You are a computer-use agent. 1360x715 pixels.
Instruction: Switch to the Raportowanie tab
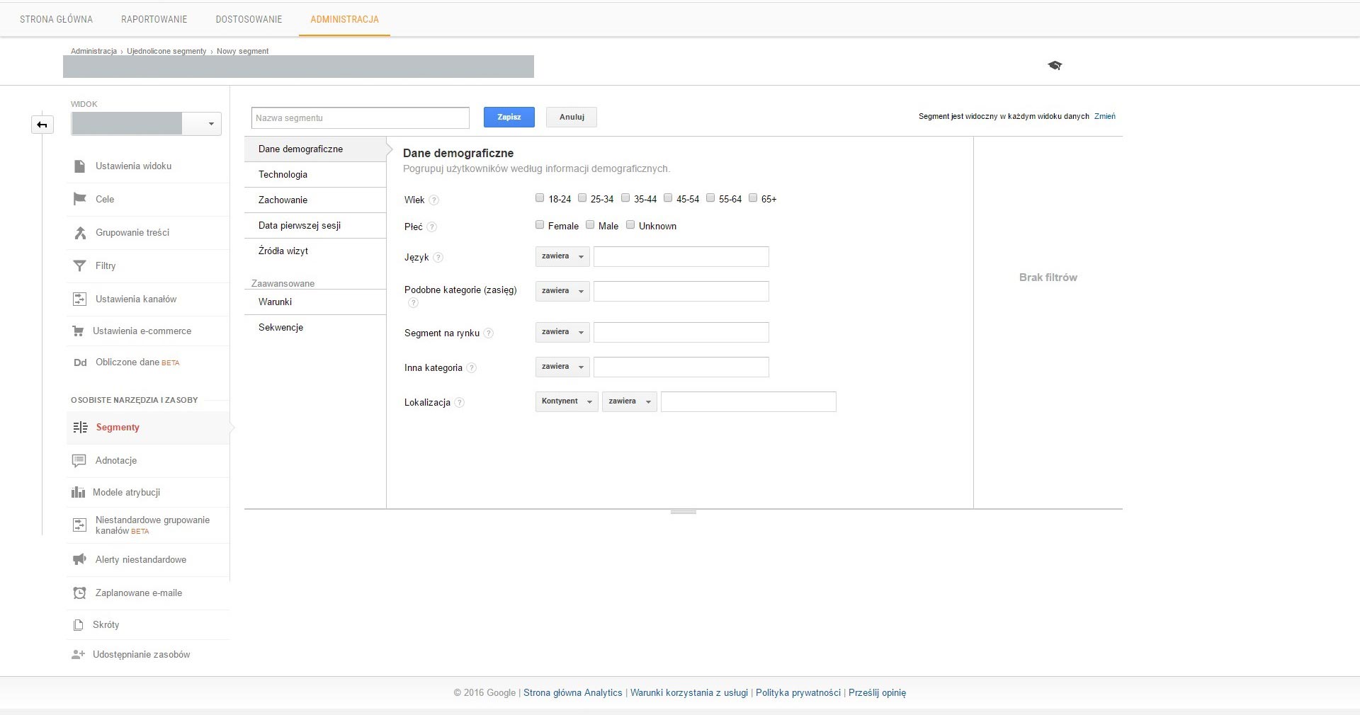pos(154,19)
